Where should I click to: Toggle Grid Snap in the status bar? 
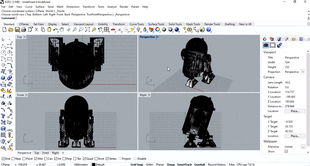click(137, 164)
